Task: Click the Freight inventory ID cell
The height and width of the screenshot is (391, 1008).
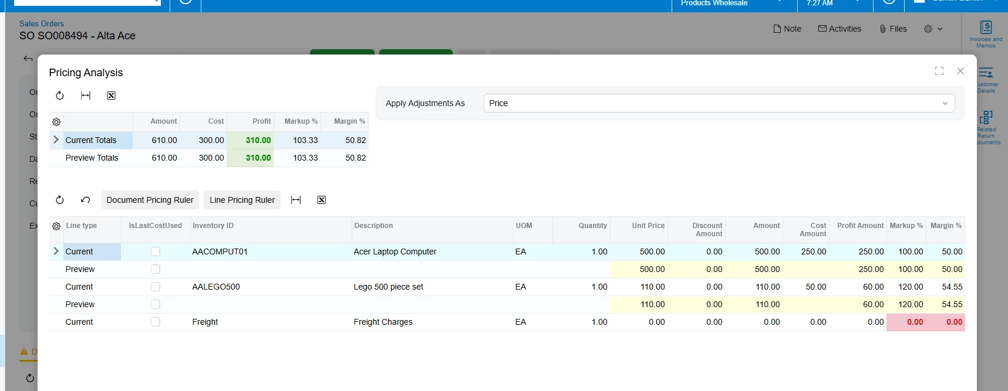Action: [271, 322]
